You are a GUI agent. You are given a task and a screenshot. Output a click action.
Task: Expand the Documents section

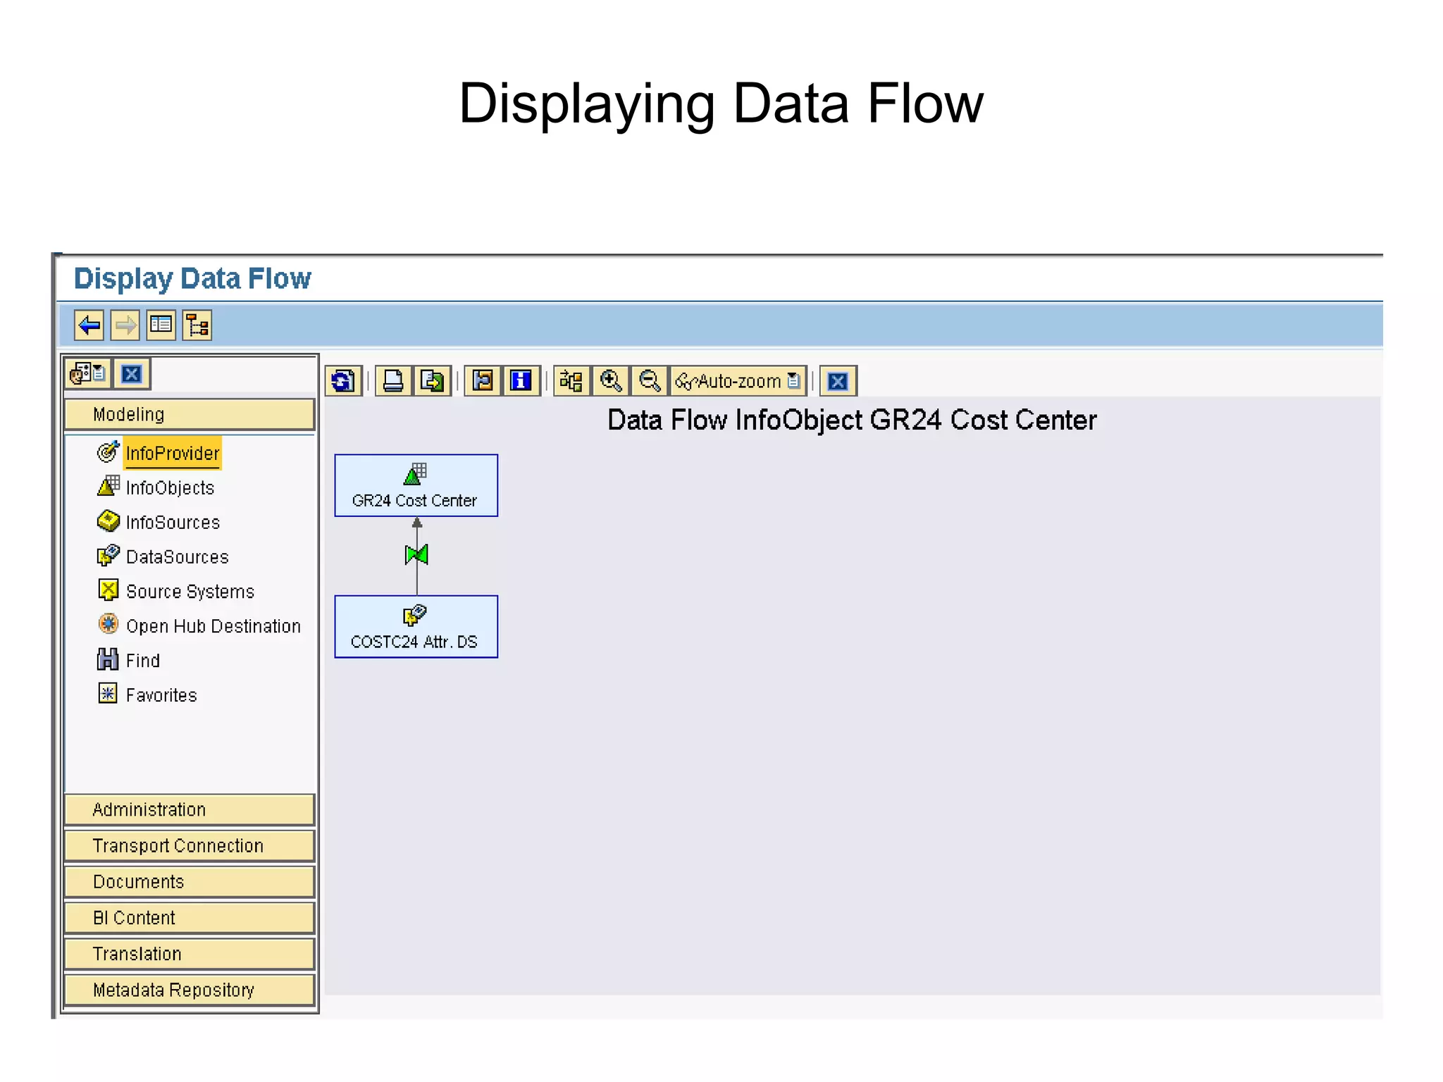click(x=189, y=881)
